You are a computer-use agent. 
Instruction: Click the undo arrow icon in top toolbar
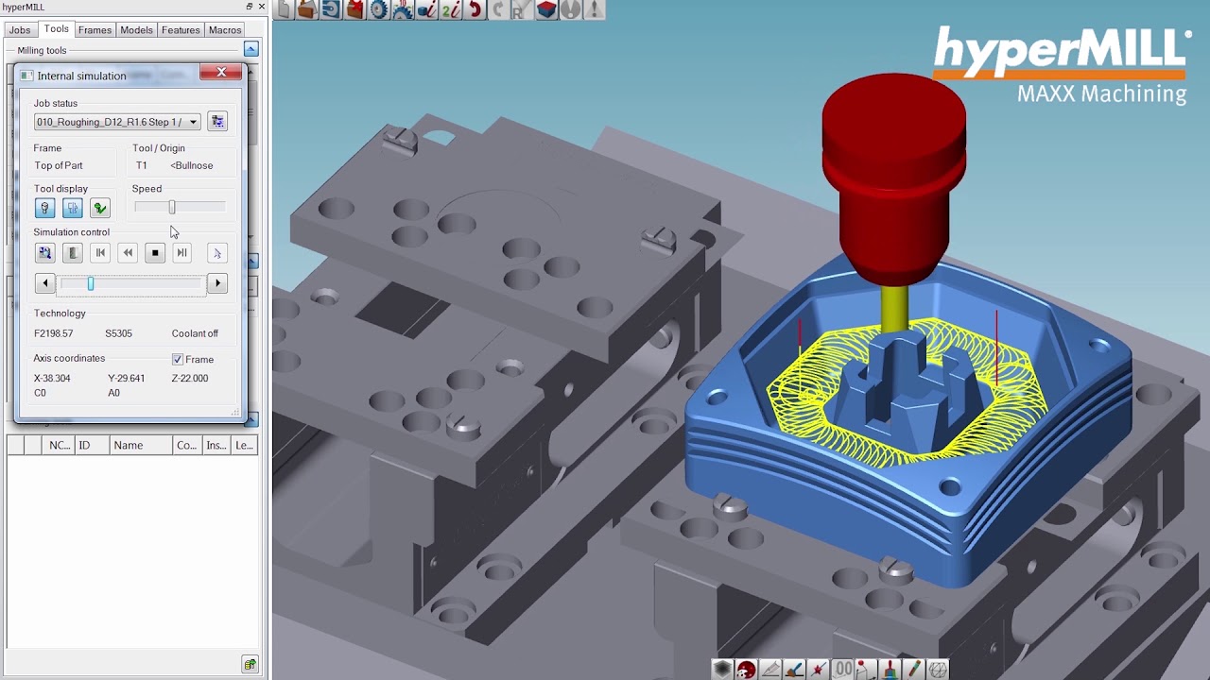pos(475,10)
